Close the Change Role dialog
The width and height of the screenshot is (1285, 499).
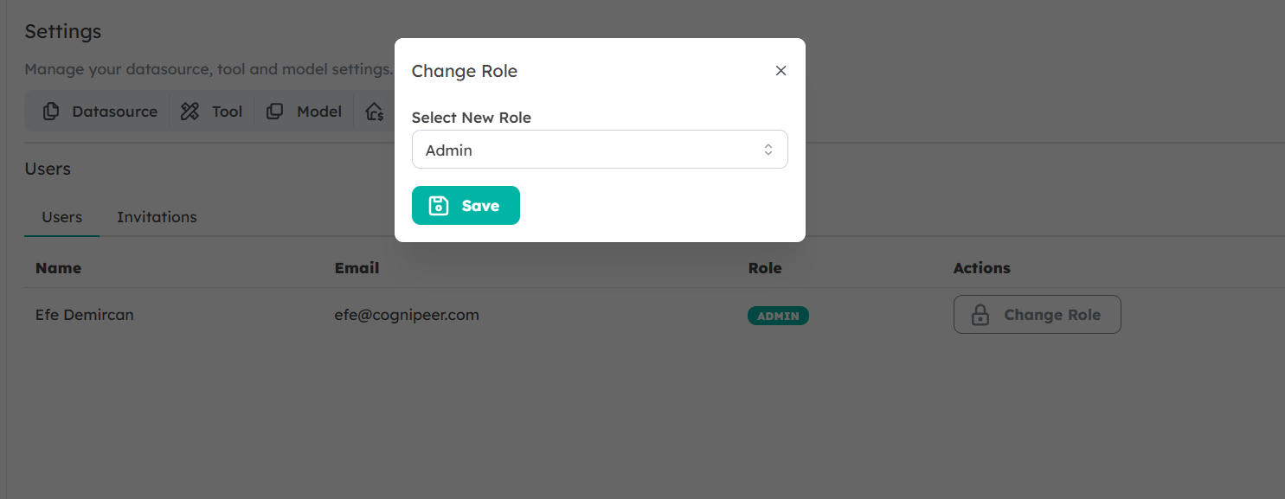pyautogui.click(x=781, y=71)
